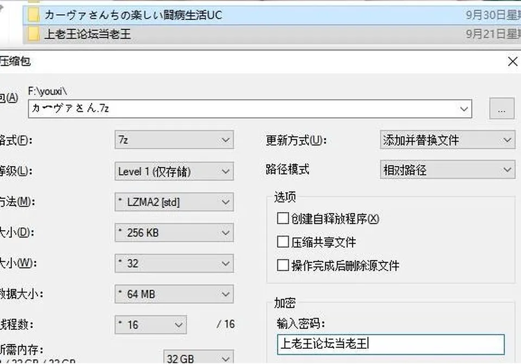
Task: Click the 输入密码: label
Action: point(301,323)
